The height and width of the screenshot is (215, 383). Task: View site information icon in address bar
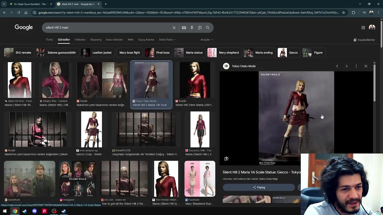[x=34, y=13]
